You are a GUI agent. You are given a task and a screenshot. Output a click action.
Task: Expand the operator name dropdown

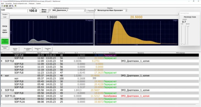[126, 10]
